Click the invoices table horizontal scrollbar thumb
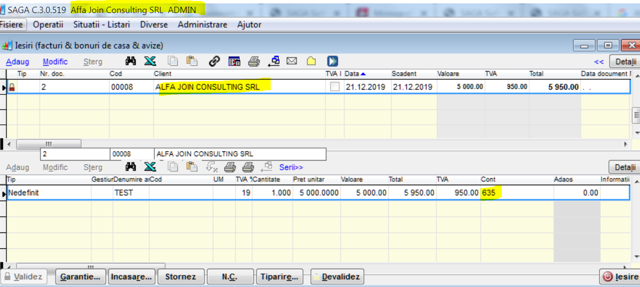The image size is (640, 287). (x=49, y=144)
